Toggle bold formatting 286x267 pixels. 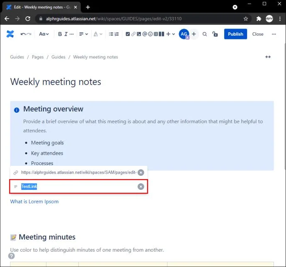[60, 34]
